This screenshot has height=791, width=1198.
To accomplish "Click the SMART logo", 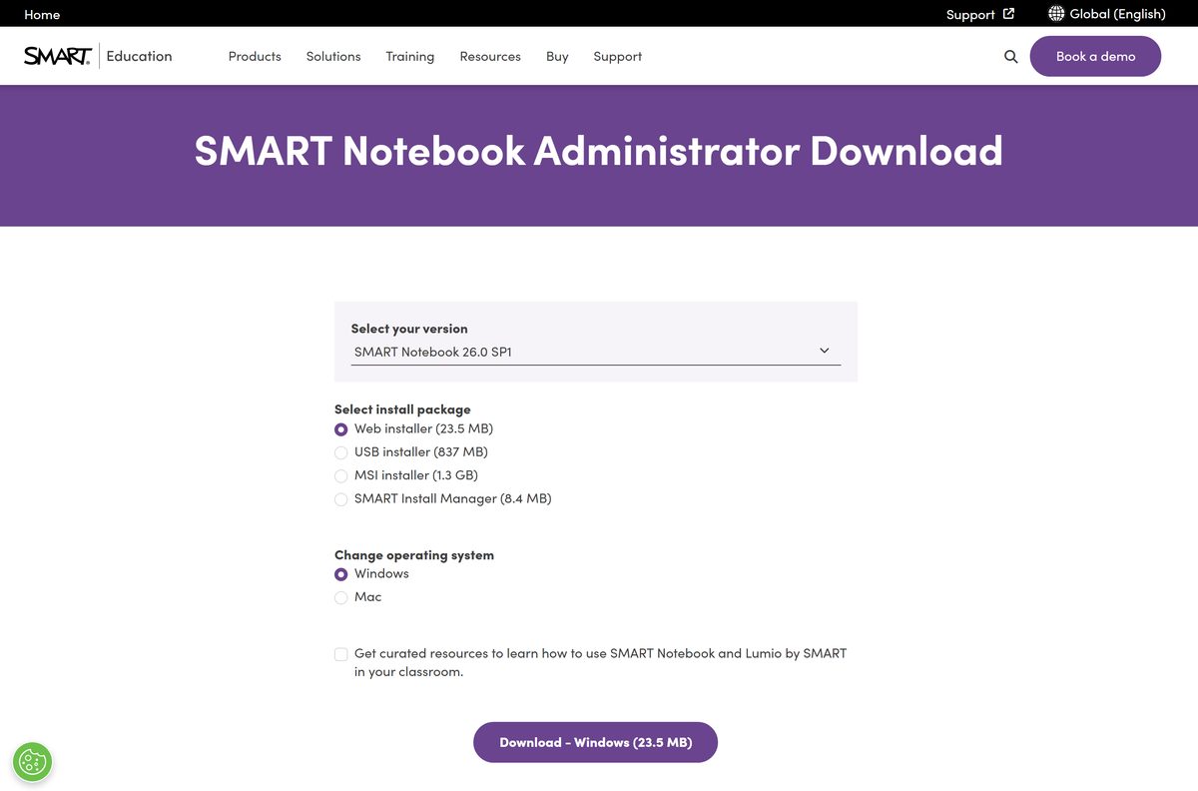I will coord(57,56).
